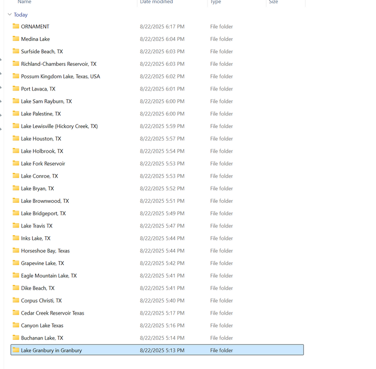Select the Grapevine Lake, TX name
This screenshot has width=376, height=369.
42,263
